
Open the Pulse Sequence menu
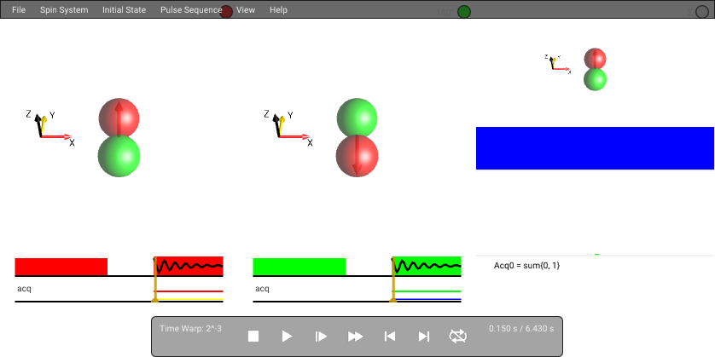(x=190, y=9)
